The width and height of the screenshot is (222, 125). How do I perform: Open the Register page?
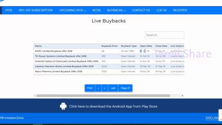180,10
